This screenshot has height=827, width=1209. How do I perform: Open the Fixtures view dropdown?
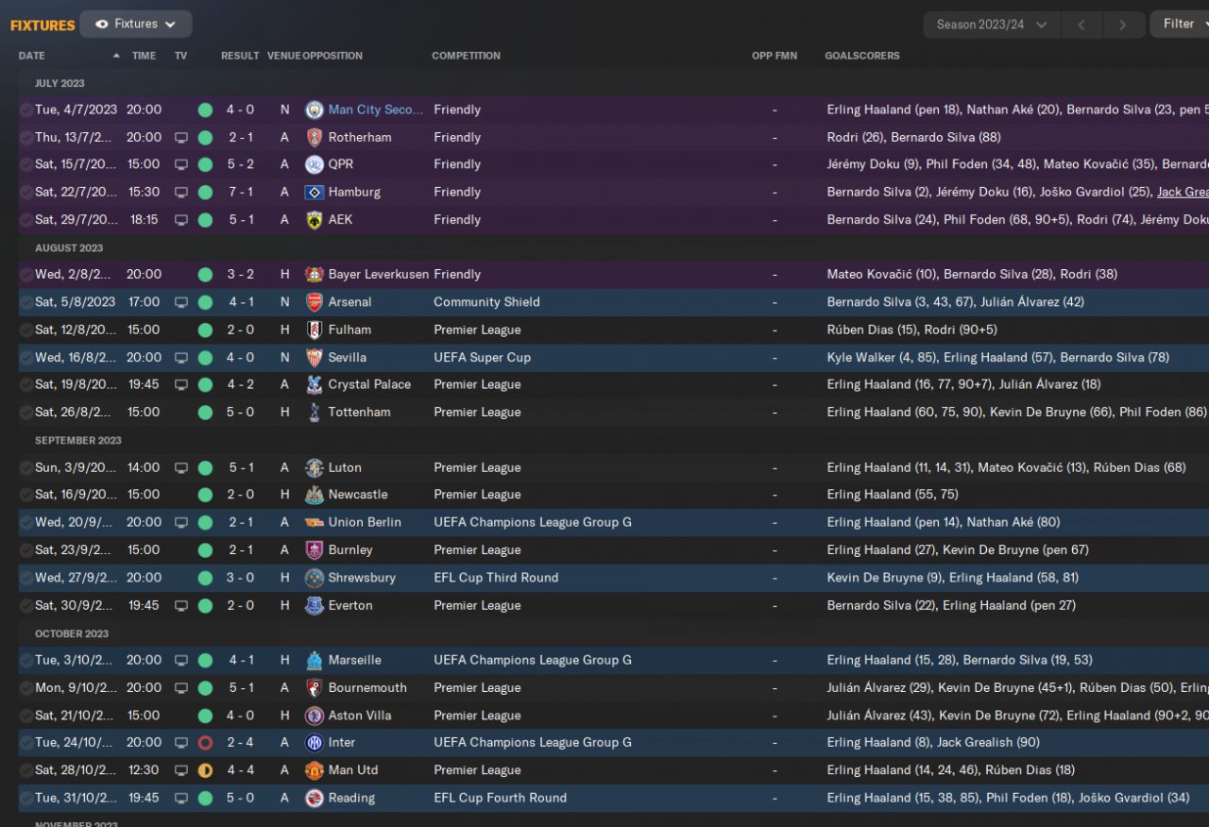click(136, 25)
